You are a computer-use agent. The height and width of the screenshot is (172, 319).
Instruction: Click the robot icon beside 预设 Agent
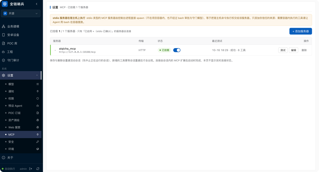38,106
